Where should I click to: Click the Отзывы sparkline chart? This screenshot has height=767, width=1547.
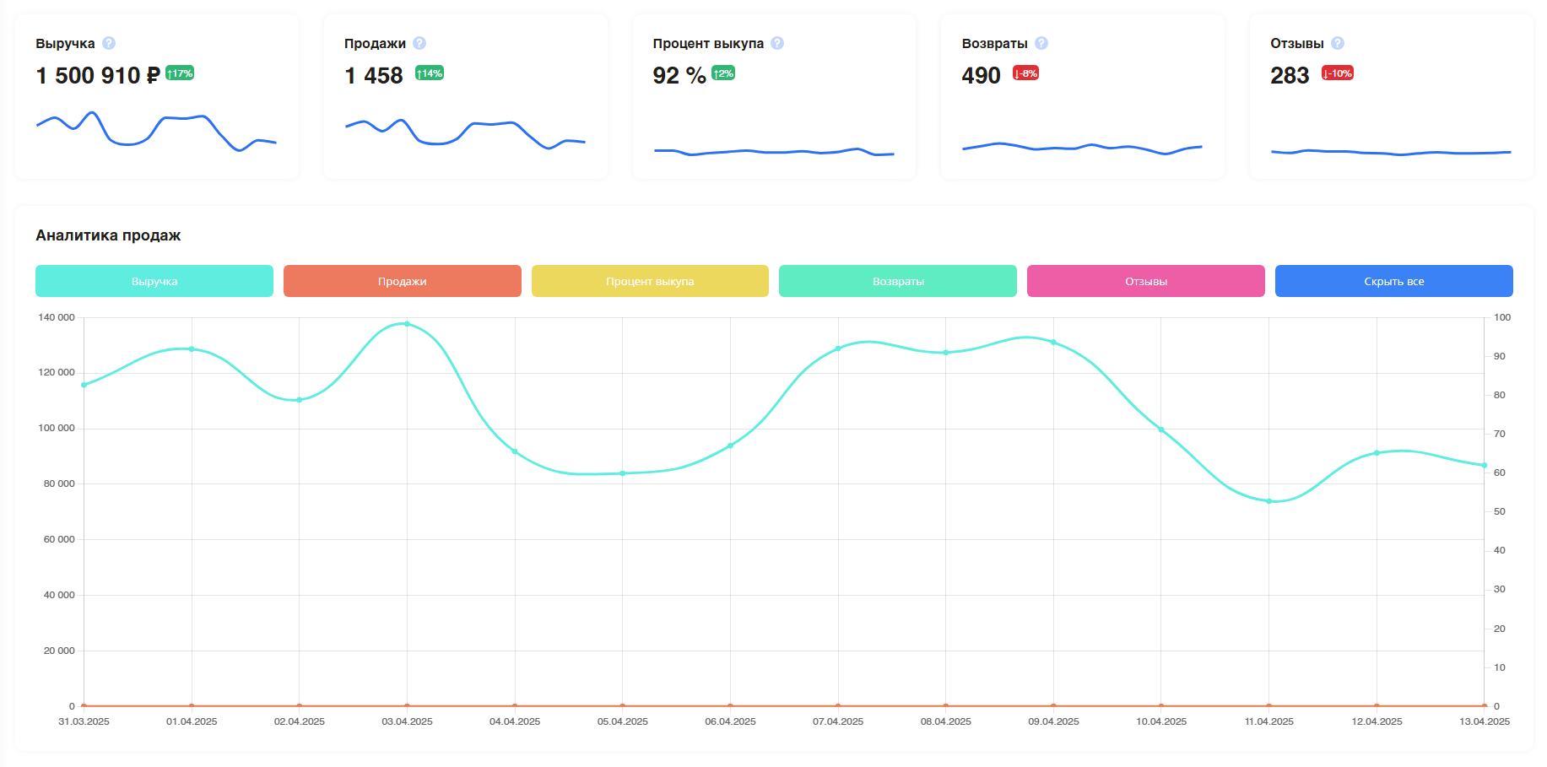[x=1391, y=153]
